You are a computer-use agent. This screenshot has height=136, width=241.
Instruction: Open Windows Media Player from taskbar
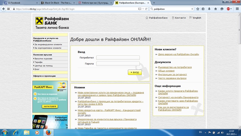(x=37, y=133)
